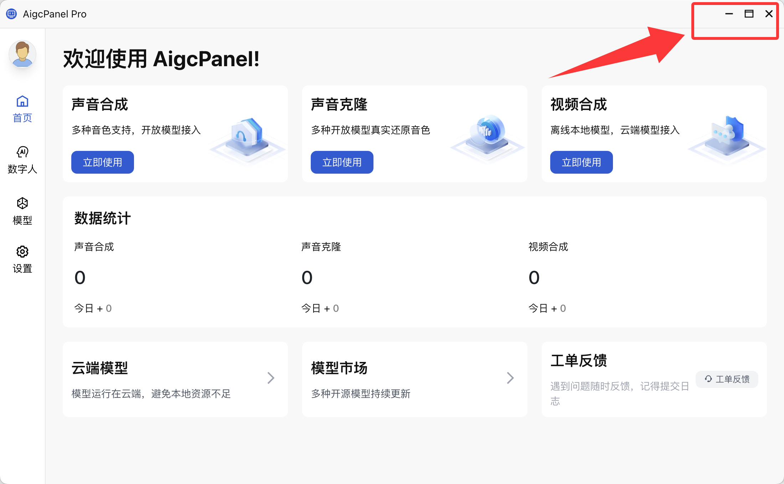Click the 欢迎使用 AigcPanel! heading

(161, 59)
